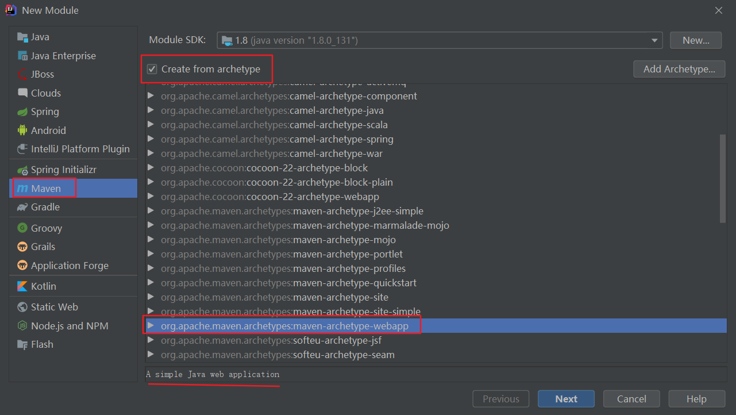Select camel-archetype-war row
Screen dimensions: 736x415
[436, 153]
